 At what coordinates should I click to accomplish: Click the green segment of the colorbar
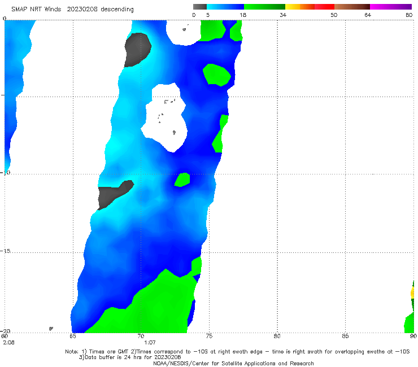click(x=264, y=7)
